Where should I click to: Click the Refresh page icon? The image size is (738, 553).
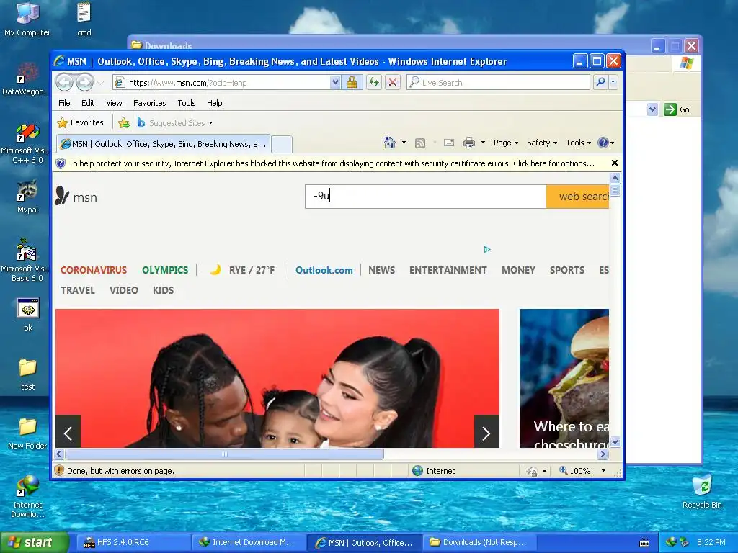[x=374, y=83]
